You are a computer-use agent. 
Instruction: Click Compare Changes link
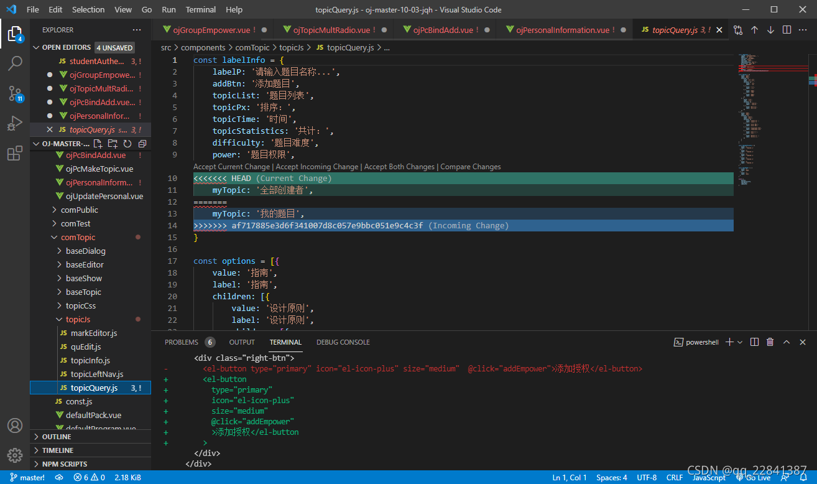click(x=471, y=167)
